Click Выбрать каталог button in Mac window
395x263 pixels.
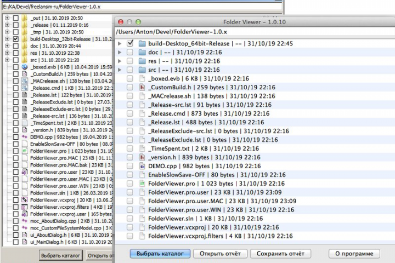[160, 254]
